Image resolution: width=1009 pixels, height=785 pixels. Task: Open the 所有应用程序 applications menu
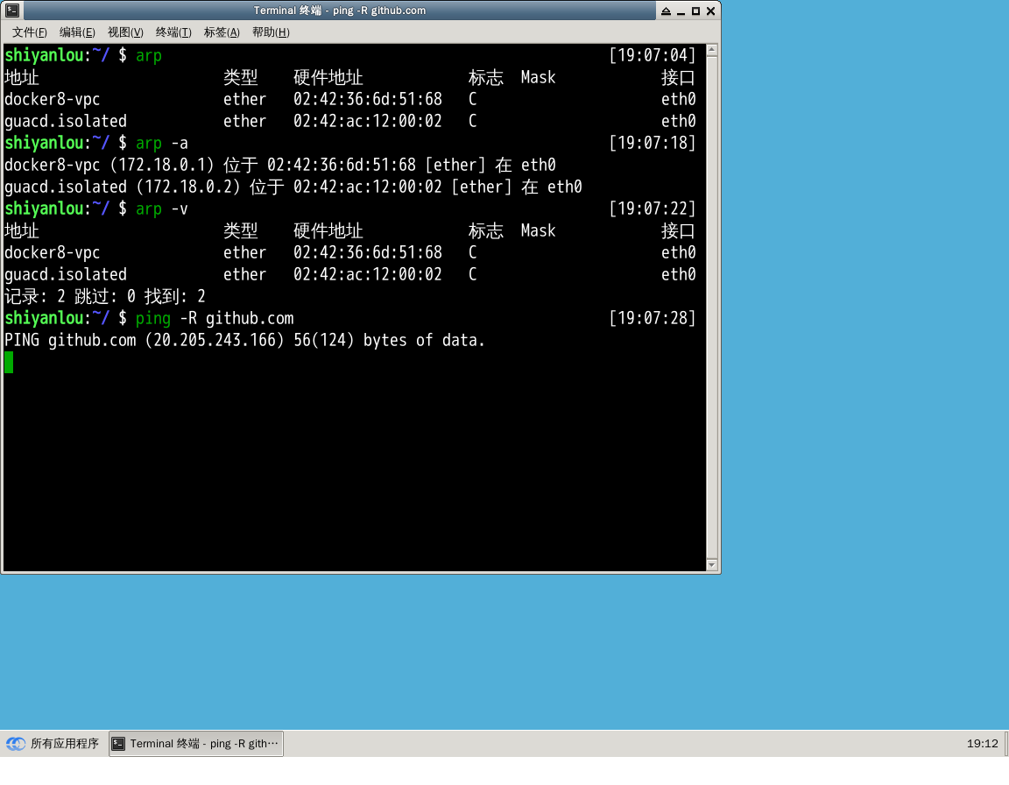point(53,744)
